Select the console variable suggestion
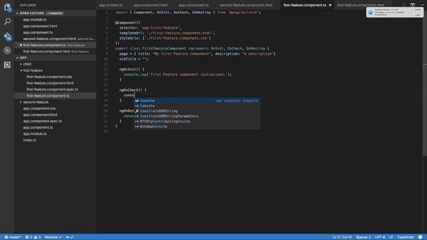Screen dimensions: 427x240 click(197, 101)
